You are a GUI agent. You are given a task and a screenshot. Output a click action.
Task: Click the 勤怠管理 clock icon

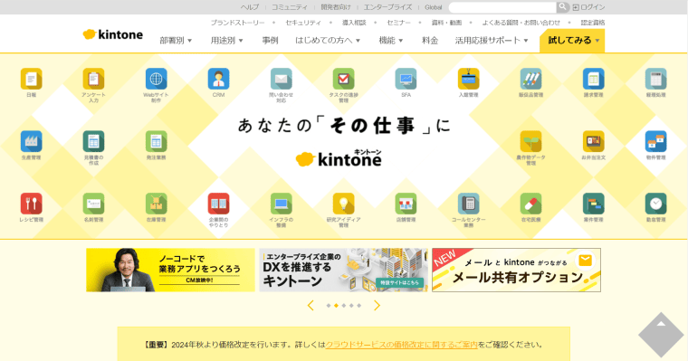(656, 204)
